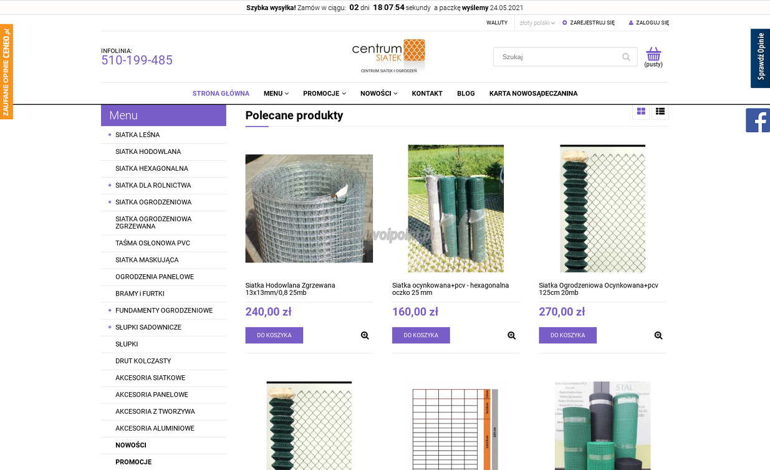Expand the MENU navigation dropdown

point(276,94)
